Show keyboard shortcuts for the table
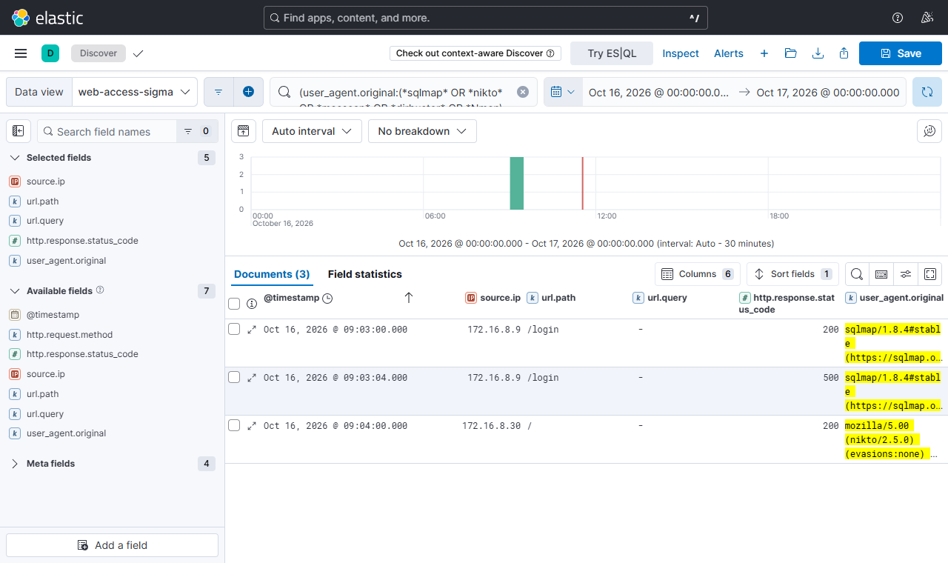This screenshot has height=563, width=948. (x=881, y=274)
